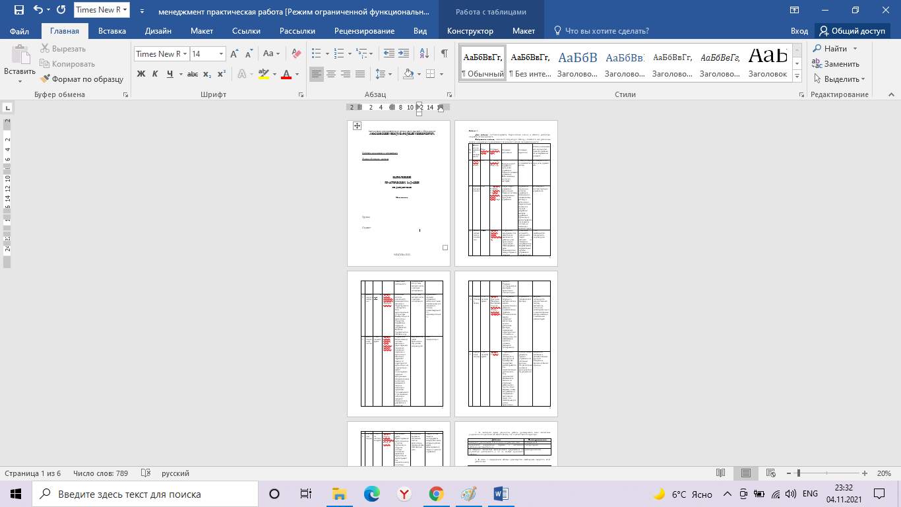Open Microsoft Edge from taskbar
This screenshot has height=507, width=901.
tap(372, 494)
